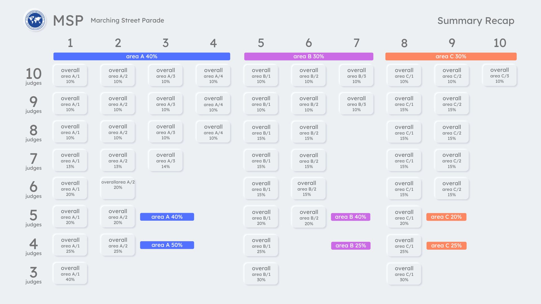Select column number 5 header

(x=261, y=43)
